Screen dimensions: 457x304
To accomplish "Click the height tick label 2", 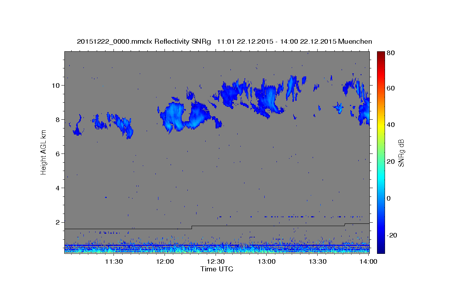I will (x=58, y=222).
